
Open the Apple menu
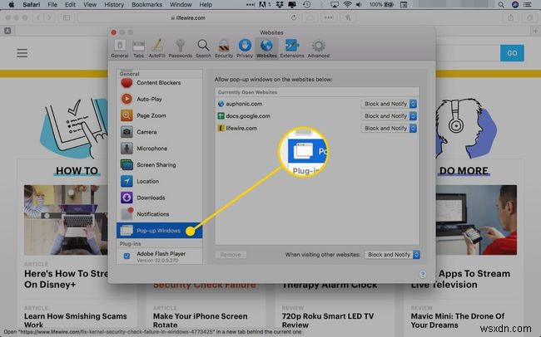pyautogui.click(x=12, y=4)
